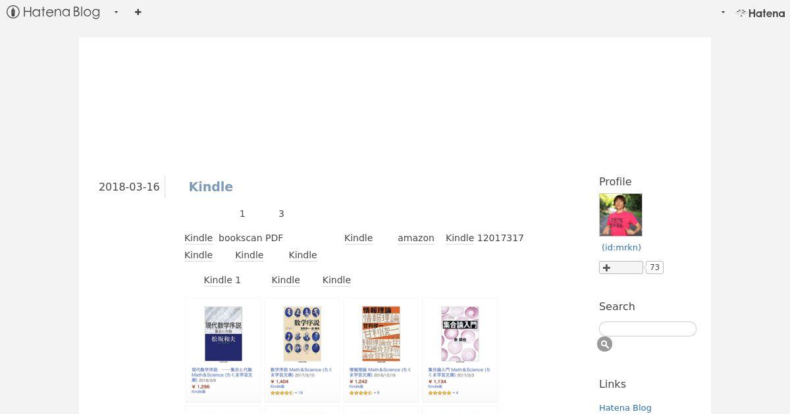Image resolution: width=790 pixels, height=414 pixels.
Task: Open the Hatena logo at top right
Action: 760,12
